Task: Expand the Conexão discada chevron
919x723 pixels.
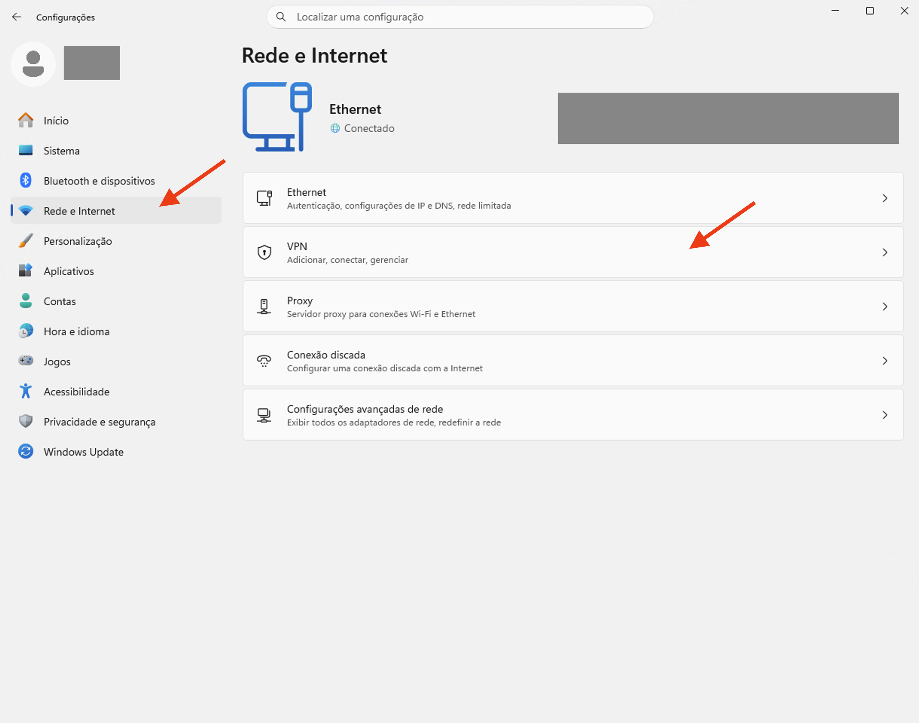Action: pos(885,361)
